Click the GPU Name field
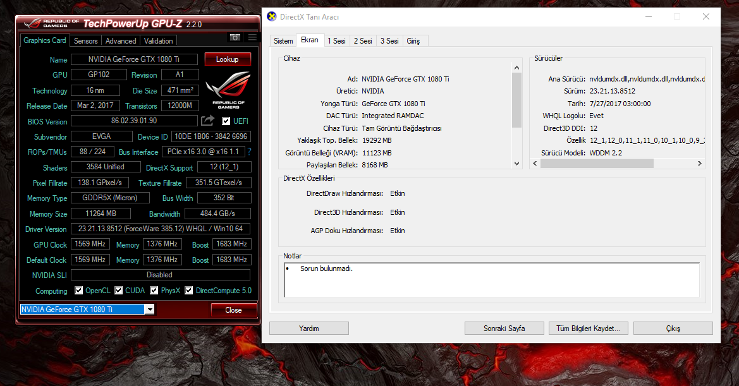 tap(134, 59)
